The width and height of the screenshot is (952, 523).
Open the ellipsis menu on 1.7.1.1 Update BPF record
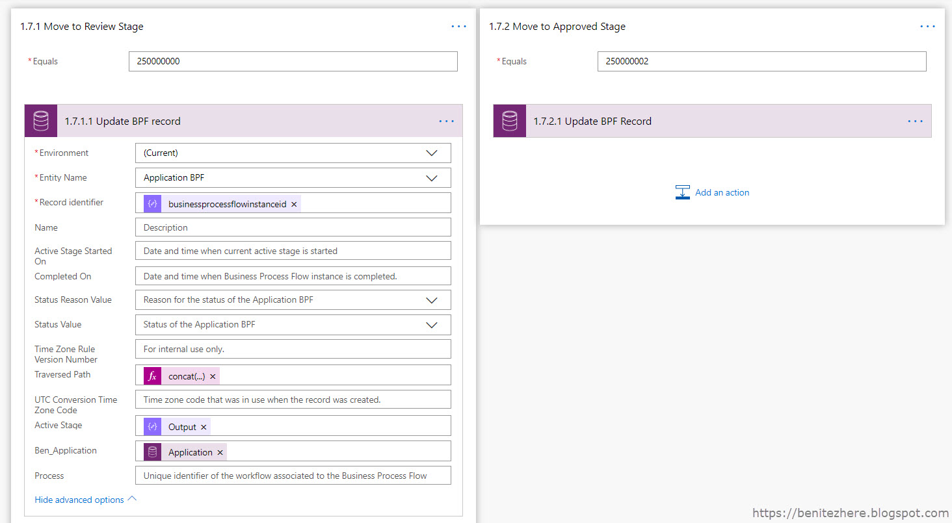447,121
